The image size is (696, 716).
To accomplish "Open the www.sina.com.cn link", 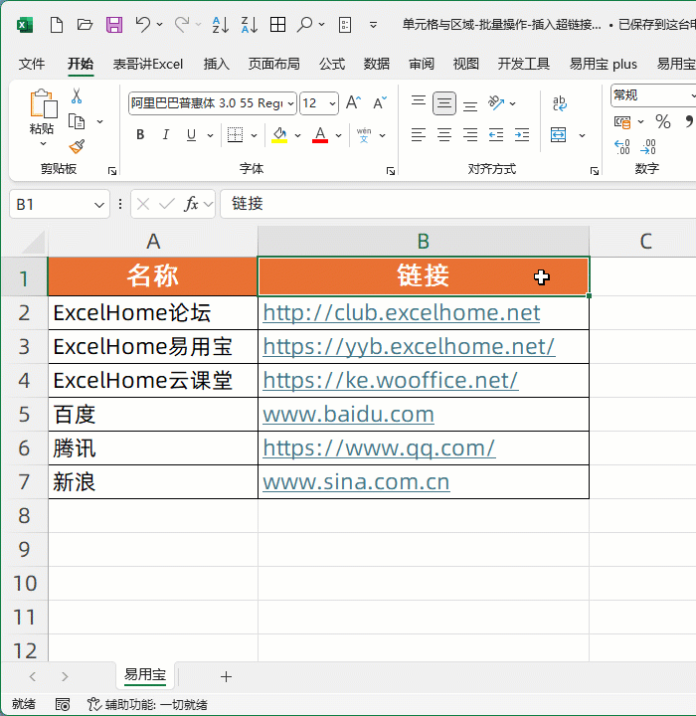I will click(x=356, y=481).
